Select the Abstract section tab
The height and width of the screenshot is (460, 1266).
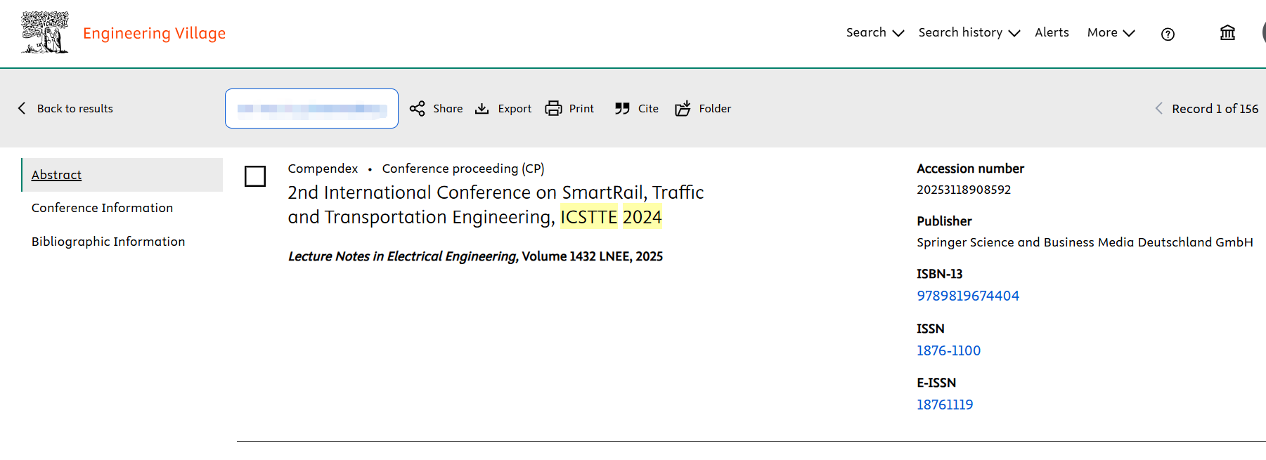pyautogui.click(x=56, y=175)
